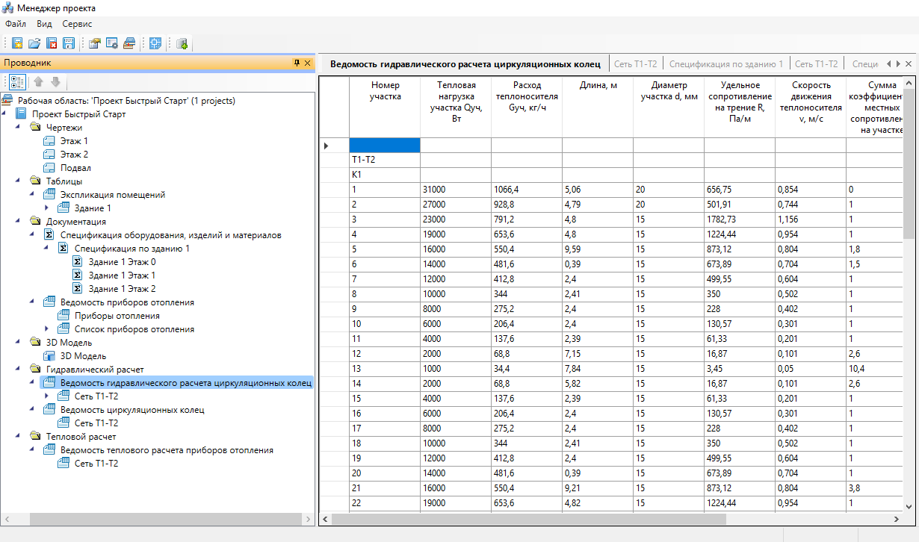The image size is (919, 542).
Task: Select Здание 1 Этаж 1 specification
Action: coord(122,275)
